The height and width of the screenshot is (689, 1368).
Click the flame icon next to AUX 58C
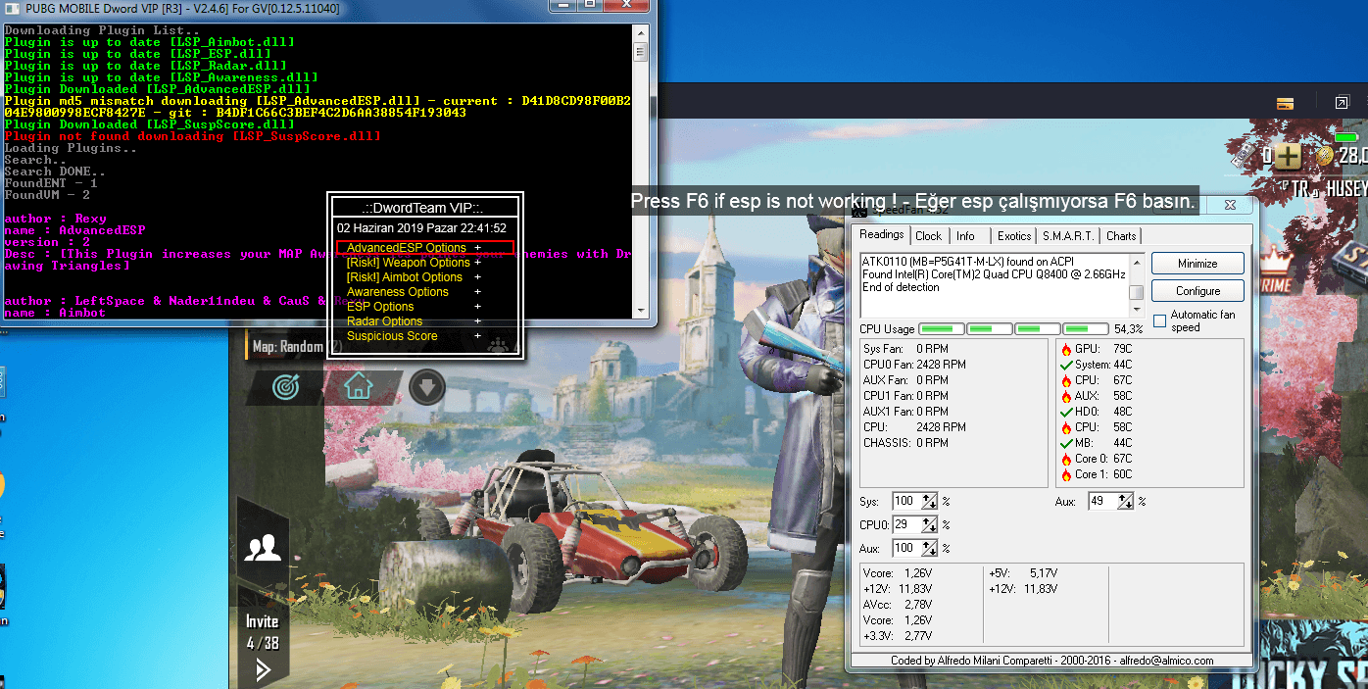click(1066, 396)
